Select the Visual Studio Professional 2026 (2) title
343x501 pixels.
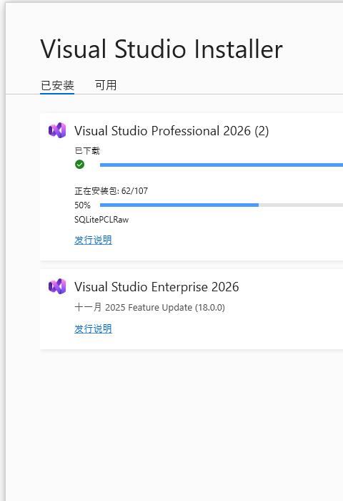(171, 131)
